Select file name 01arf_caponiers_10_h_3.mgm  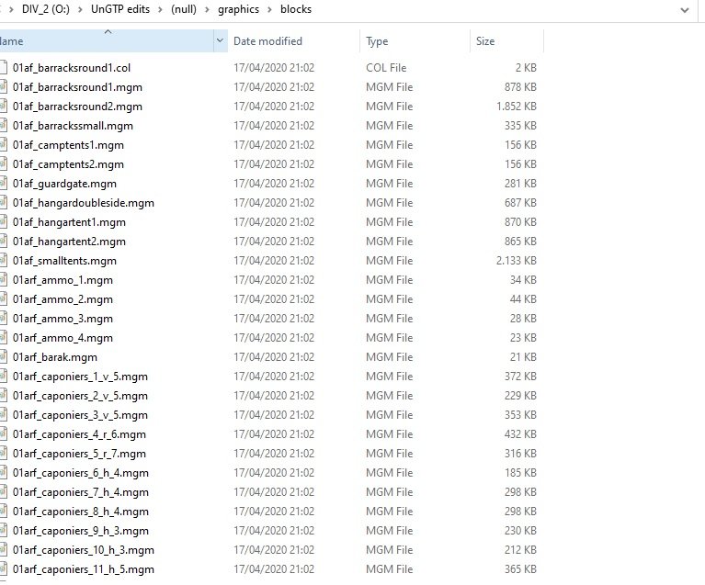tap(83, 550)
